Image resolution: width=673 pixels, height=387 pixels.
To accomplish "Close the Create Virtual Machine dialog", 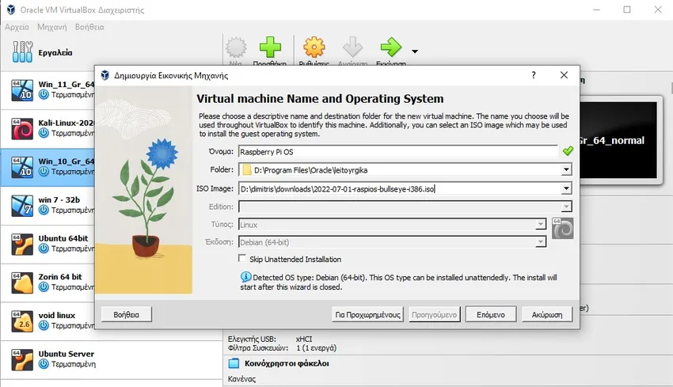I will [564, 75].
